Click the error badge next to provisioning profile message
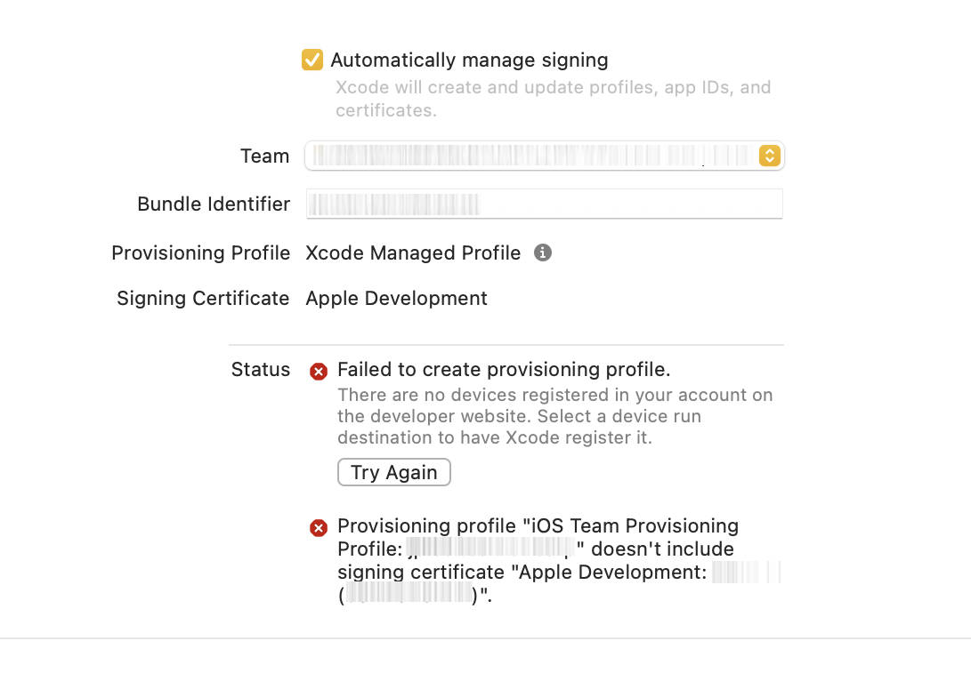 (319, 527)
